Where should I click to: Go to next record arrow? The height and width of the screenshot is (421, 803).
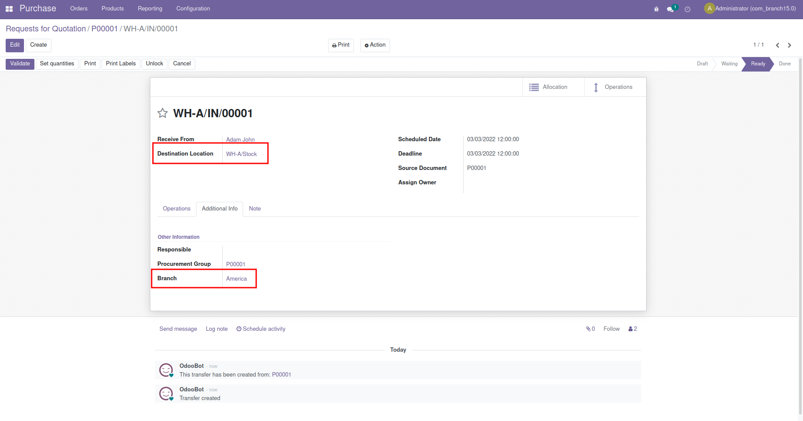pos(789,45)
